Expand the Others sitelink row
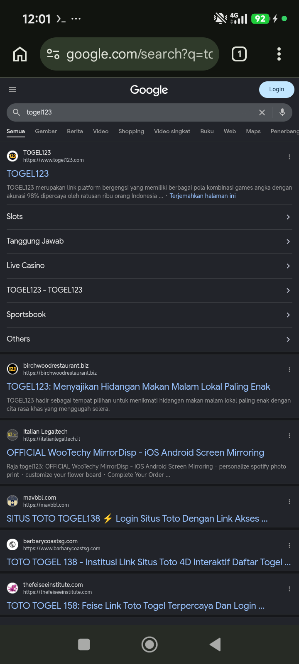Image resolution: width=299 pixels, height=664 pixels. [x=149, y=339]
